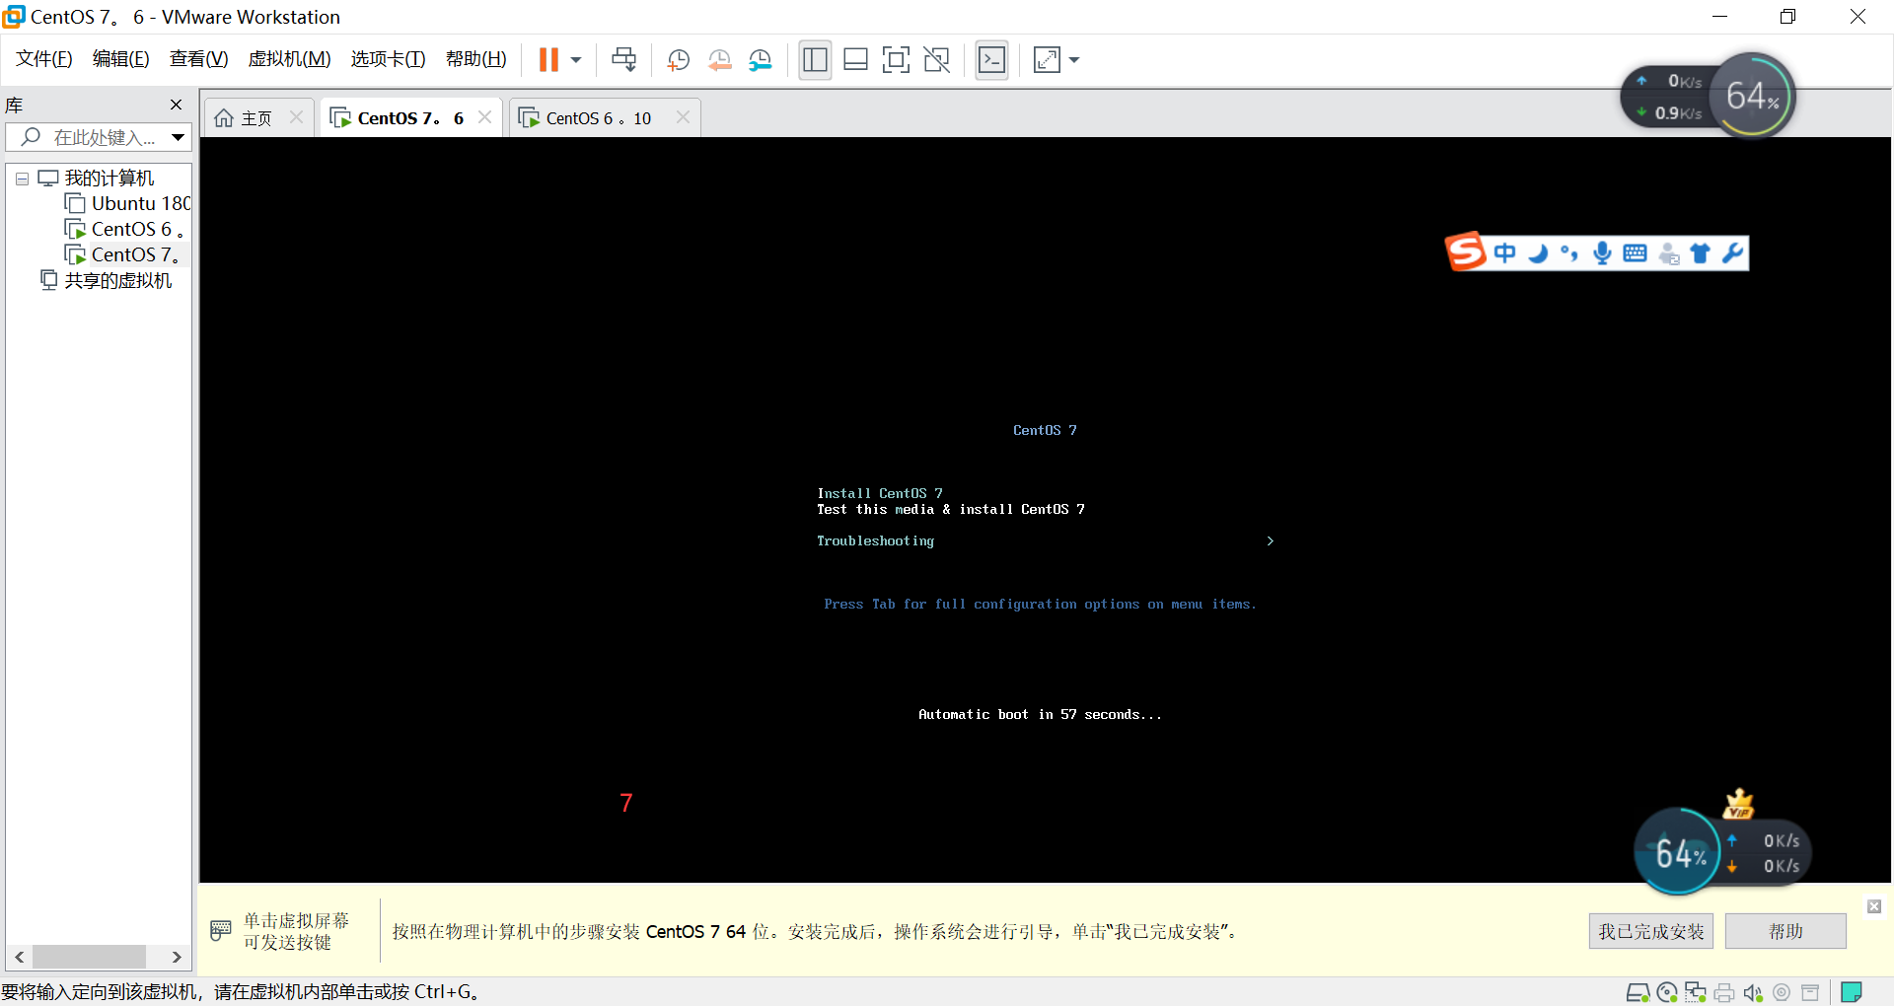
Task: Open the snapshot manager
Action: [x=761, y=60]
